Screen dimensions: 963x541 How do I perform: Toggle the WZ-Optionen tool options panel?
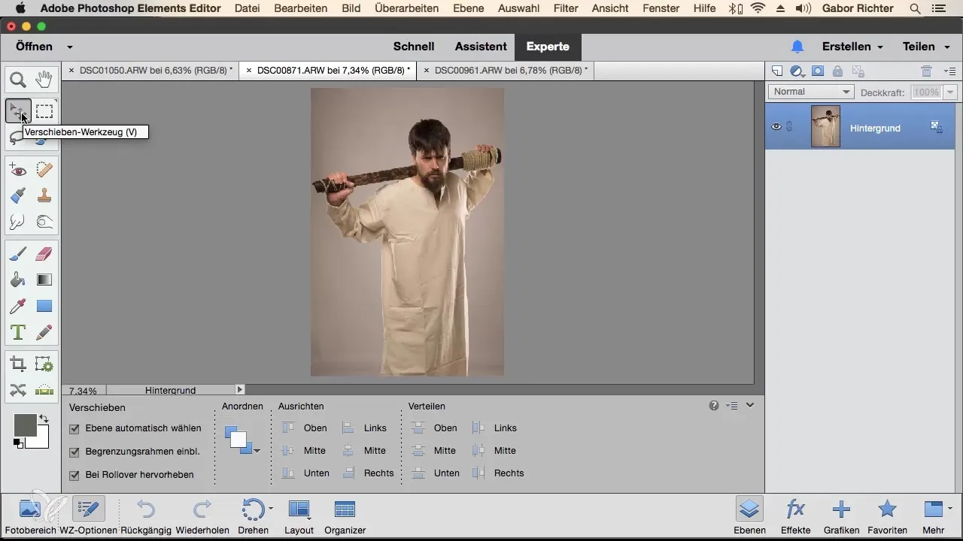[89, 516]
